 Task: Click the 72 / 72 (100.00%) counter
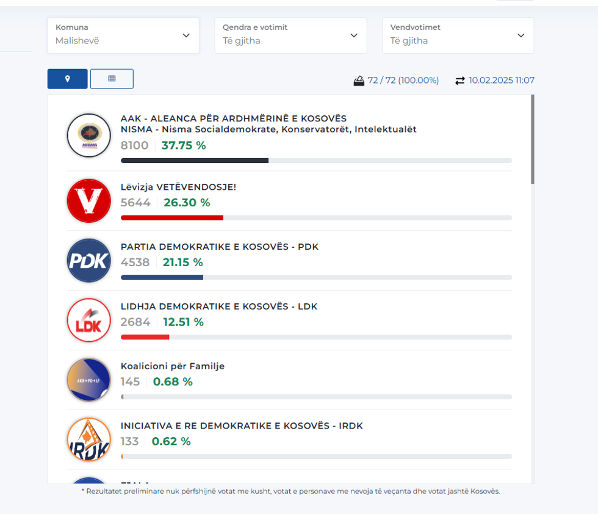point(403,81)
